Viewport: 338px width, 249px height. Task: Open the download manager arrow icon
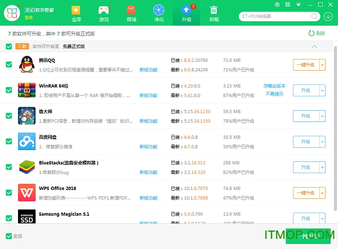(x=328, y=16)
